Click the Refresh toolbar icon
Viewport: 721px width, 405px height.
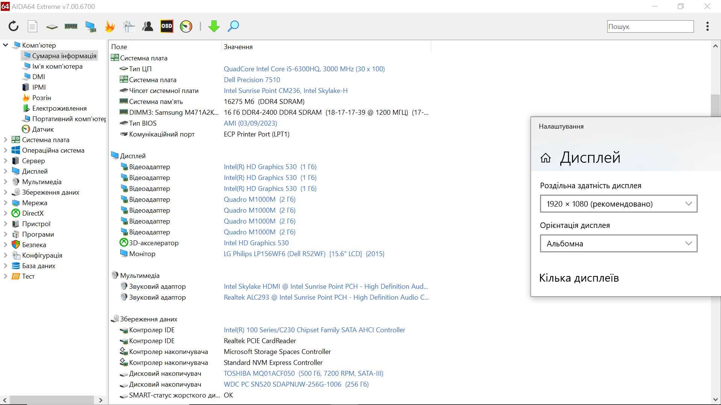point(14,26)
